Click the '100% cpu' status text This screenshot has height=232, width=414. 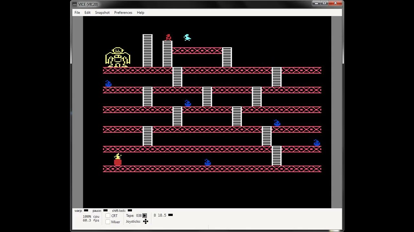point(91,217)
